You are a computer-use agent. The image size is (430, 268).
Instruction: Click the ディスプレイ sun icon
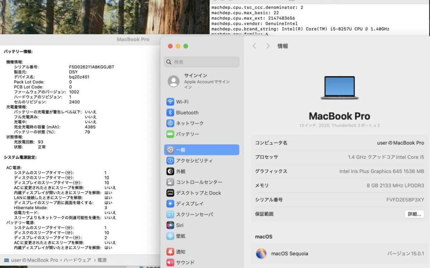pyautogui.click(x=170, y=204)
